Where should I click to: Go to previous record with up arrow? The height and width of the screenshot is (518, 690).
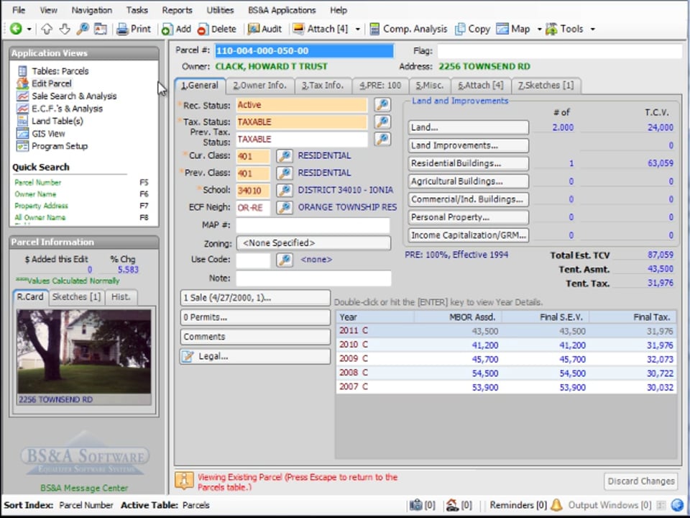(47, 29)
